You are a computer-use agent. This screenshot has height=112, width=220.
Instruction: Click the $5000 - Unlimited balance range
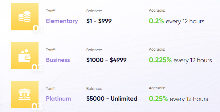[x=112, y=98]
